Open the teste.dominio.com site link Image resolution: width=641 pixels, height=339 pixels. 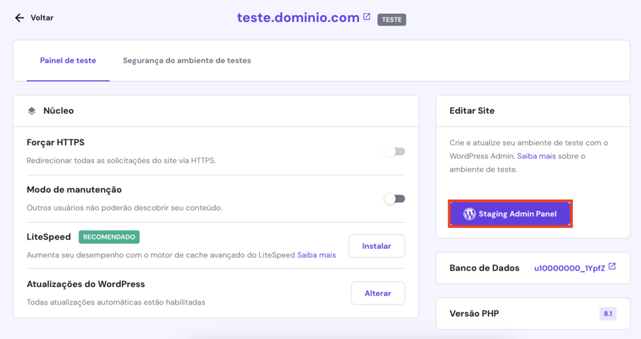298,18
